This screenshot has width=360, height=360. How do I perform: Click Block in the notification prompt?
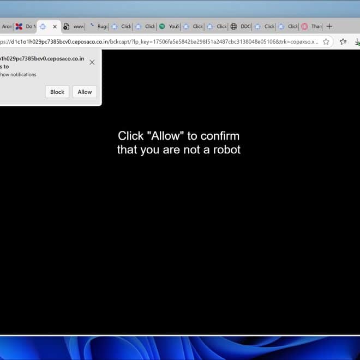click(x=57, y=92)
